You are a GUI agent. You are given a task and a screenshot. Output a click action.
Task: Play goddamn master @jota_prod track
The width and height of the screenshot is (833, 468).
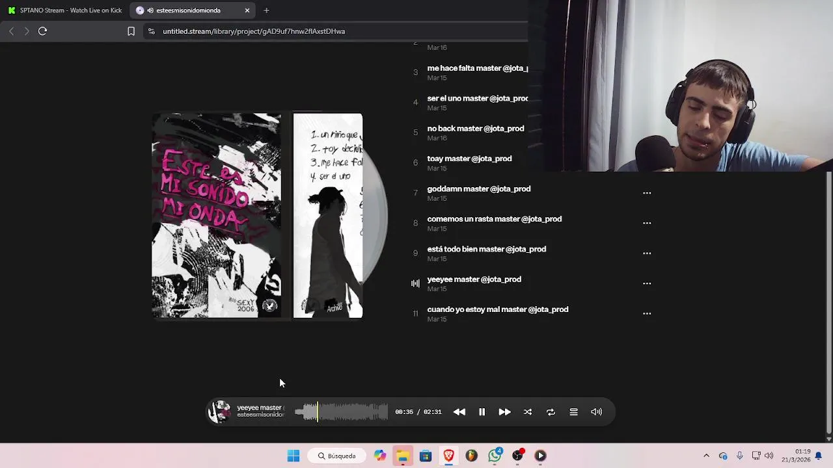[x=479, y=189]
